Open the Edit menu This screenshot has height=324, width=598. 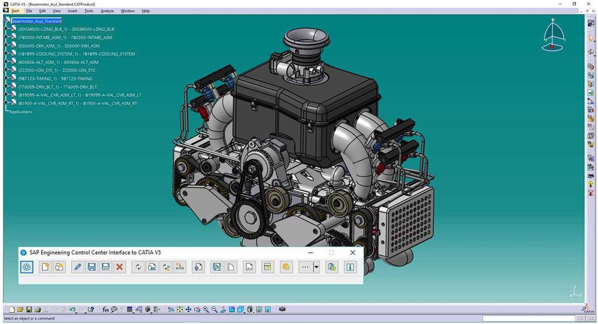tap(42, 11)
